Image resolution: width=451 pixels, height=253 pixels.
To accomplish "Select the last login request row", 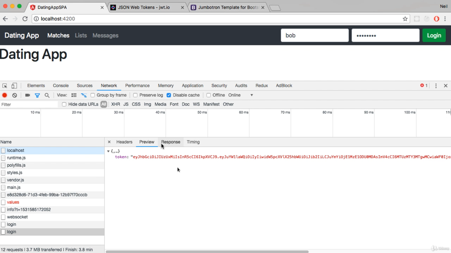I will 52,232.
